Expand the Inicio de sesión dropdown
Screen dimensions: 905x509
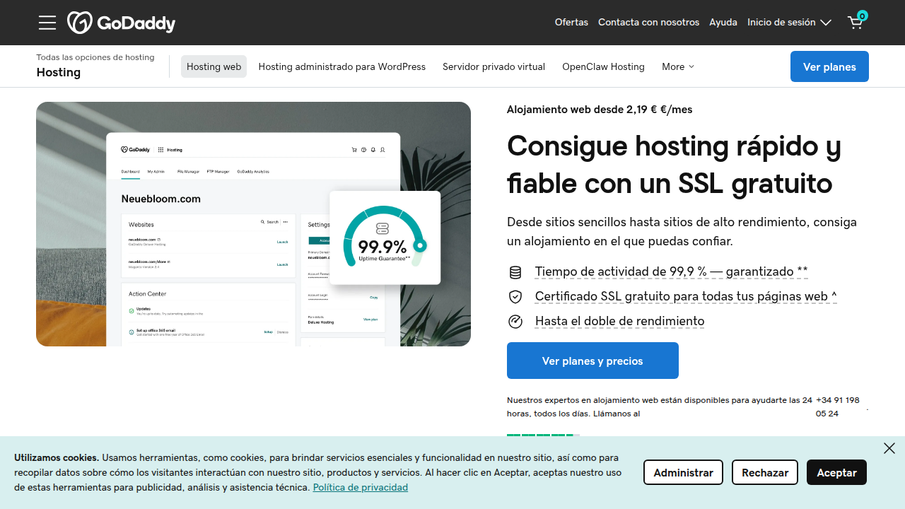[789, 23]
